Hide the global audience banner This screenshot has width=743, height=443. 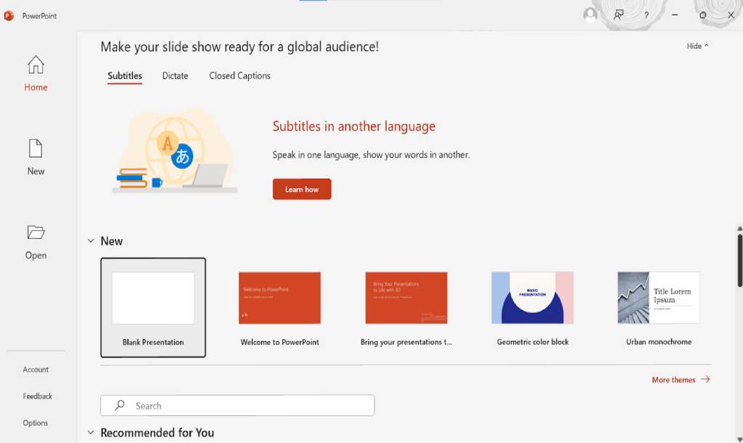(697, 46)
